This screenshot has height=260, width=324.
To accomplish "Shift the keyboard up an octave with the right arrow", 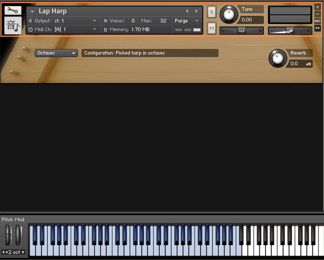I will (x=23, y=252).
